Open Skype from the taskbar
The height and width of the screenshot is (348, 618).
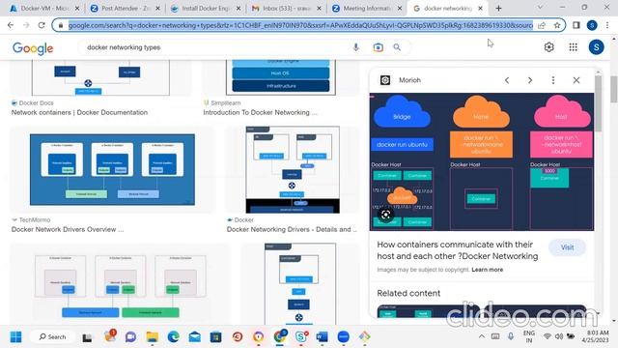[x=301, y=337]
